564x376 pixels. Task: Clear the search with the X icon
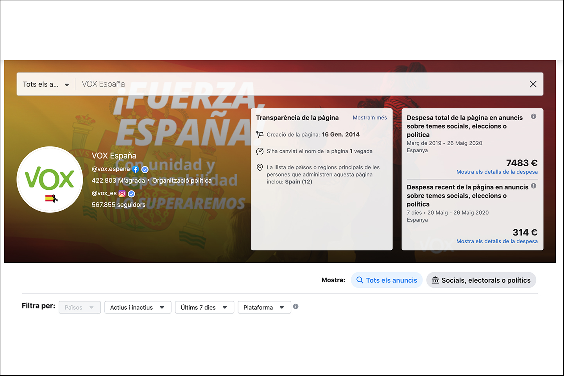[x=533, y=84]
